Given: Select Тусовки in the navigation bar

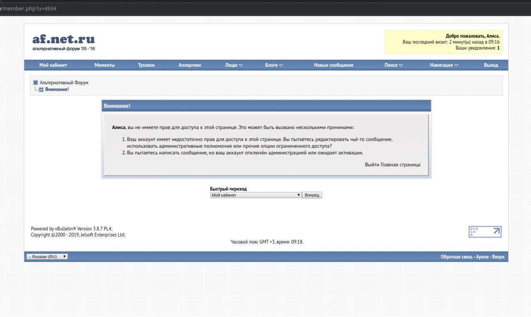Looking at the screenshot, I should 146,65.
